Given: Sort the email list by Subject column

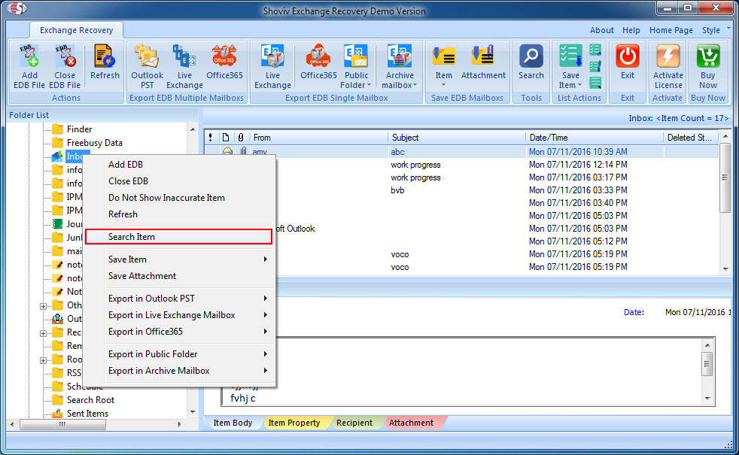Looking at the screenshot, I should coord(456,138).
